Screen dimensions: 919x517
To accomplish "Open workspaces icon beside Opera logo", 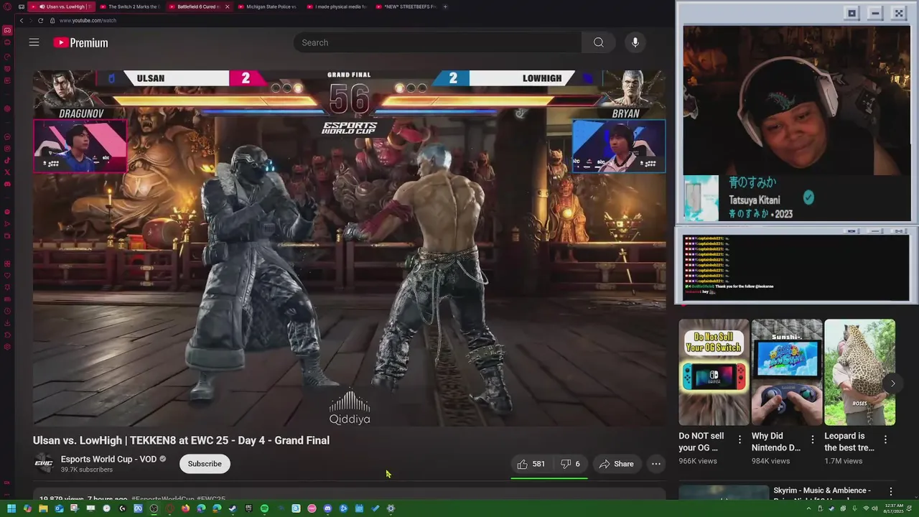I will click(21, 6).
